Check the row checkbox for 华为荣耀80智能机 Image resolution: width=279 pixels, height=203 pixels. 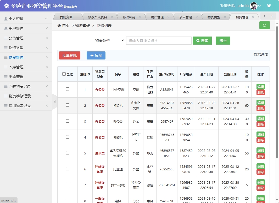point(67,153)
